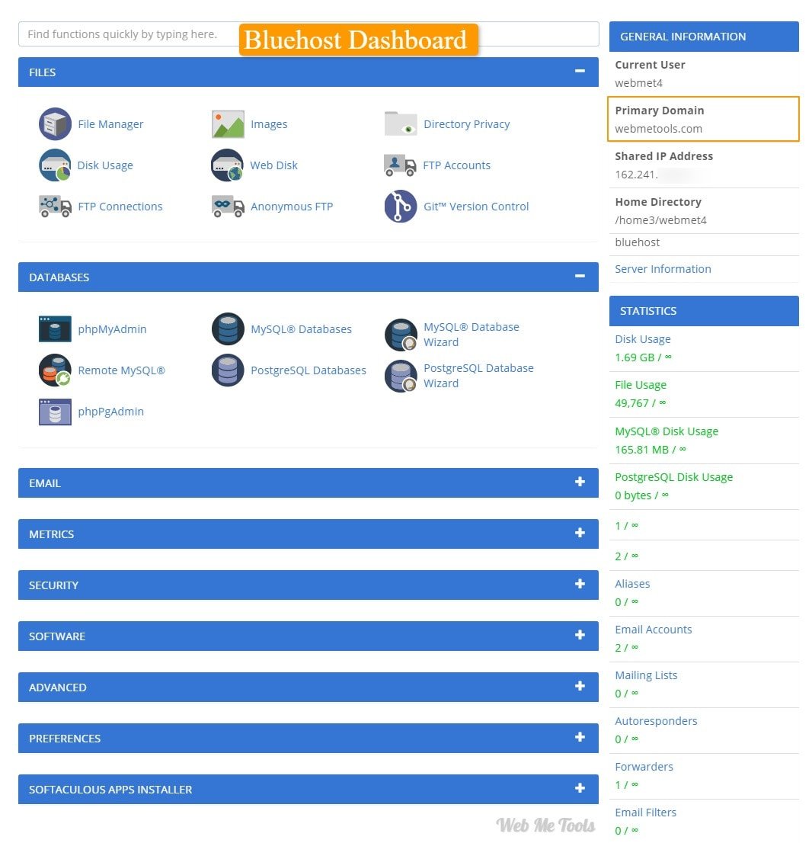This screenshot has height=843, width=812.
Task: Select the webmet4 current user value
Action: click(x=638, y=83)
